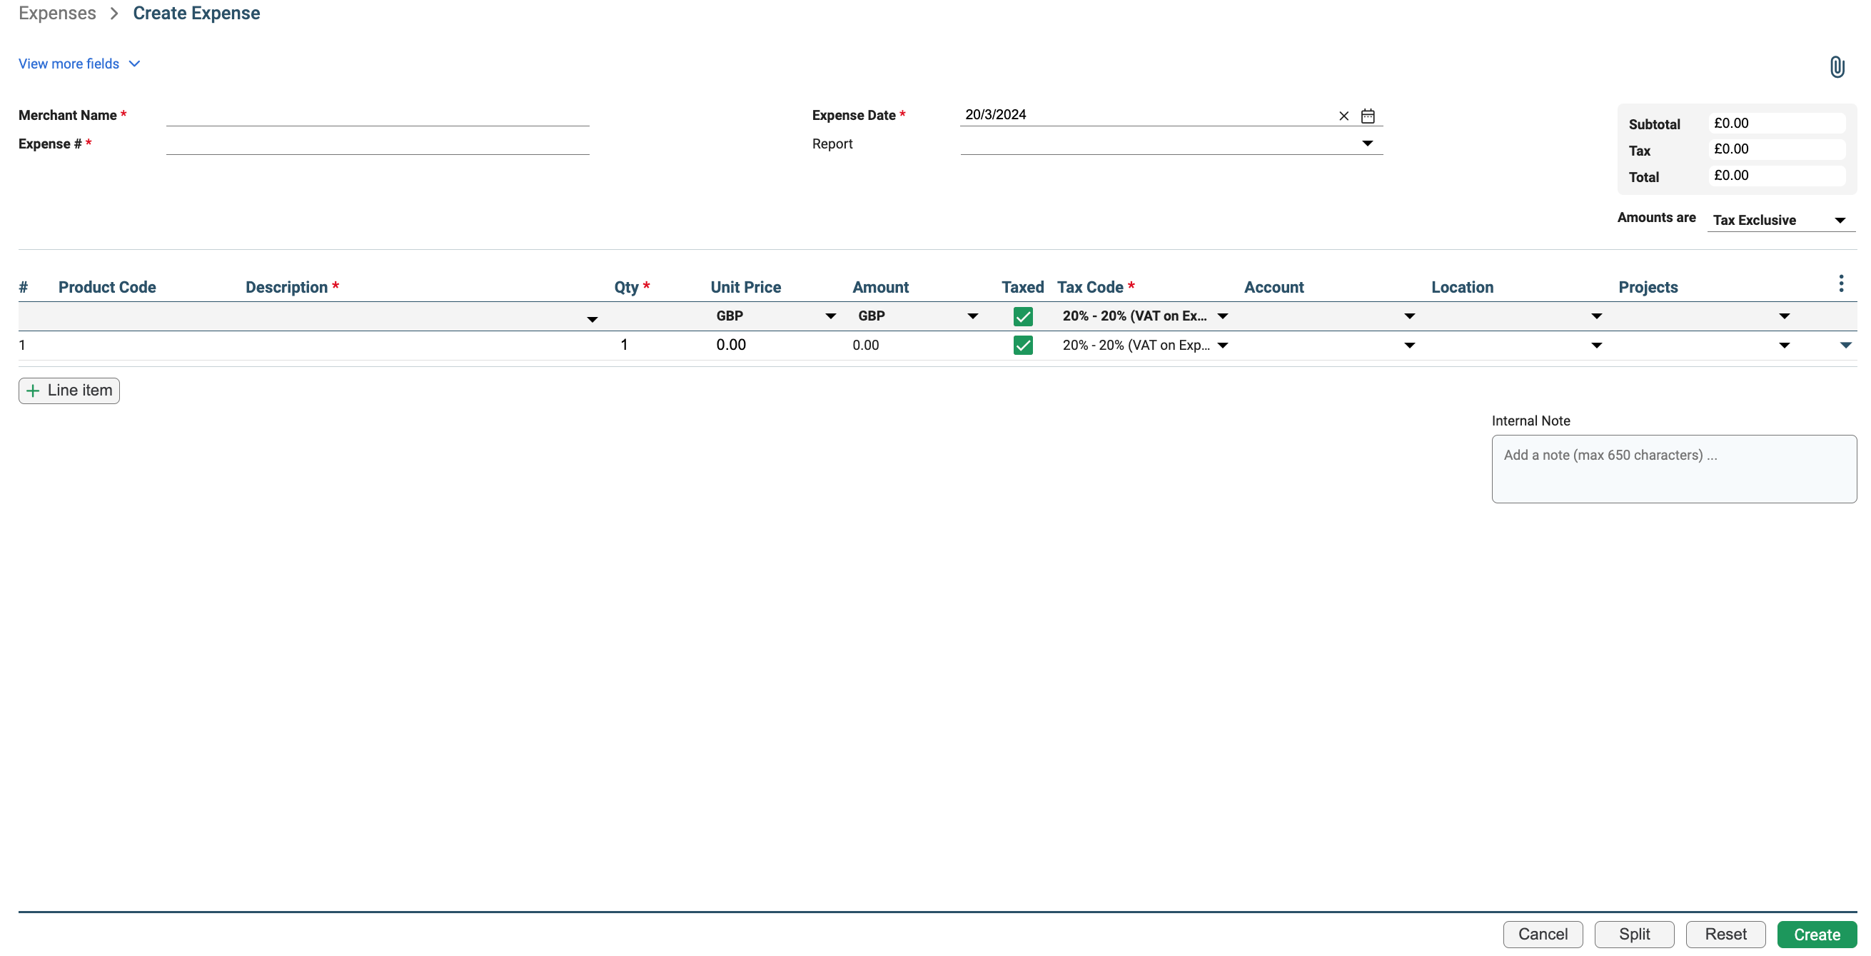Disable the Taxed checkbox in the header row
This screenshot has width=1871, height=956.
(1023, 316)
